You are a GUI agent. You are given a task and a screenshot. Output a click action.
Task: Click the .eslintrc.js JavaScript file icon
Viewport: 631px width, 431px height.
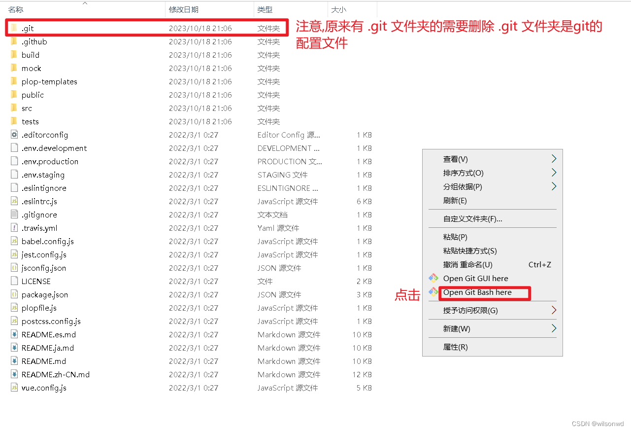[x=14, y=201]
